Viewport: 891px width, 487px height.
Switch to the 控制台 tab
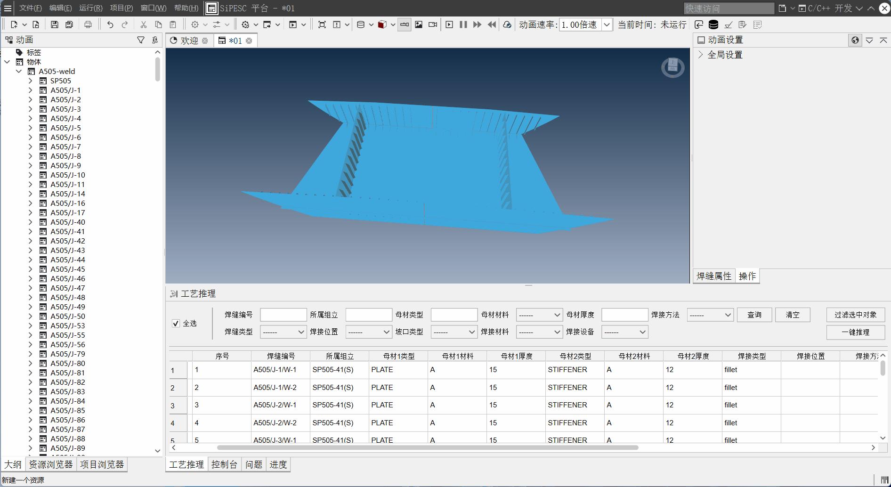pyautogui.click(x=224, y=464)
